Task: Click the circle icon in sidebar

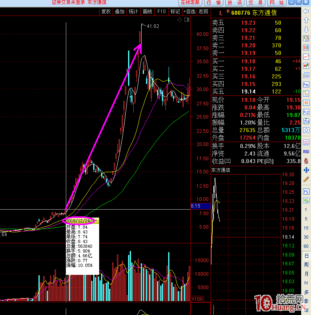Action: pyautogui.click(x=306, y=130)
